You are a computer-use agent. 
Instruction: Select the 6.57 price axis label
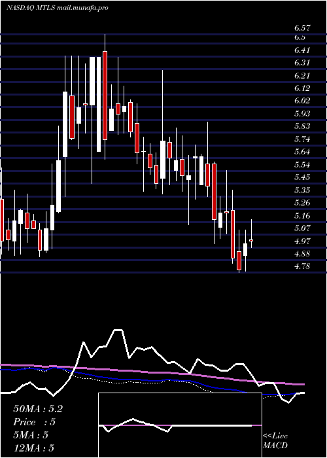tap(302, 28)
